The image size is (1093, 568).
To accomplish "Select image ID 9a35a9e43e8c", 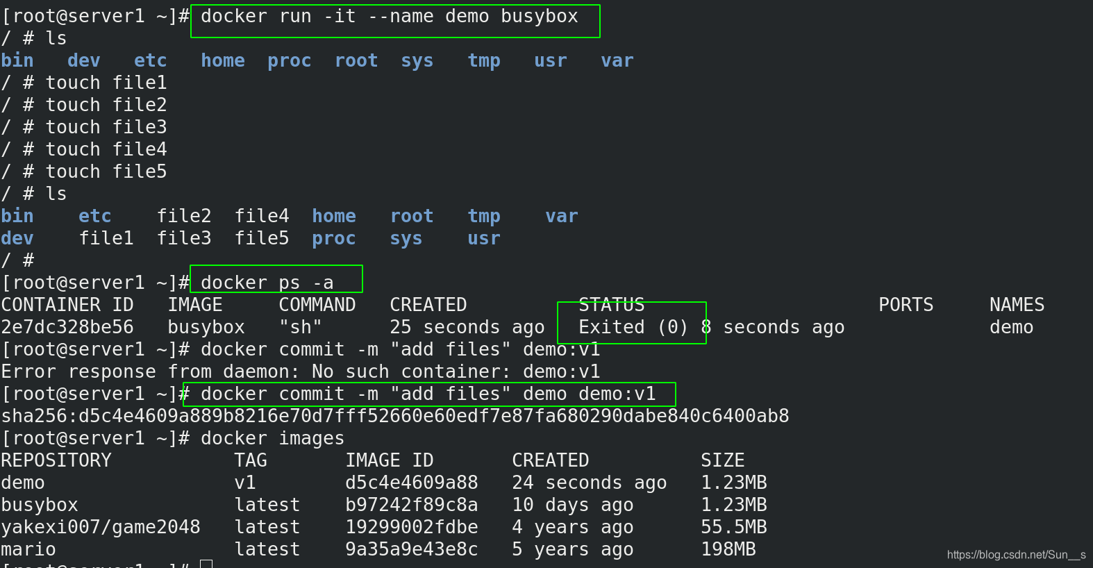I will click(412, 549).
